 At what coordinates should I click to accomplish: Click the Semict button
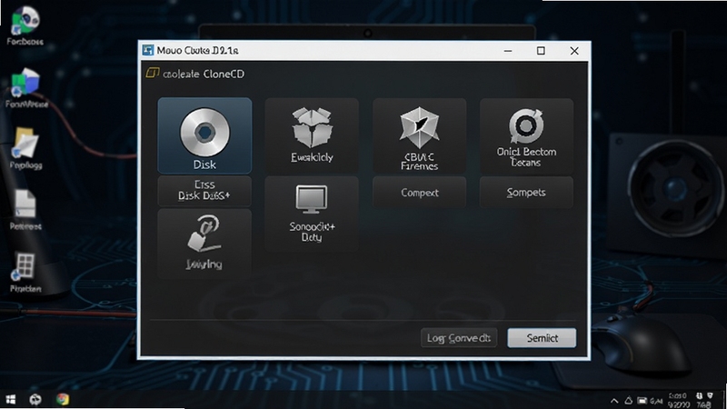click(x=542, y=338)
